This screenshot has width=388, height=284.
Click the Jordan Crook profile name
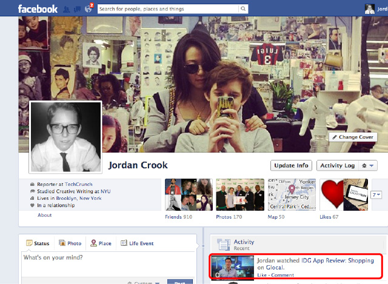coord(138,165)
